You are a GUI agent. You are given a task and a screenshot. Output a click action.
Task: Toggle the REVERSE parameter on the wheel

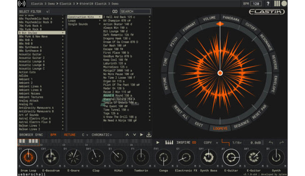pos(274,63)
